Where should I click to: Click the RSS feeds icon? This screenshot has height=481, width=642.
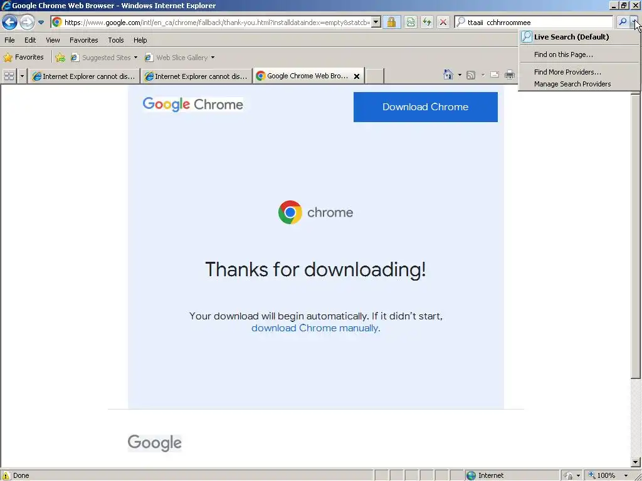[471, 75]
